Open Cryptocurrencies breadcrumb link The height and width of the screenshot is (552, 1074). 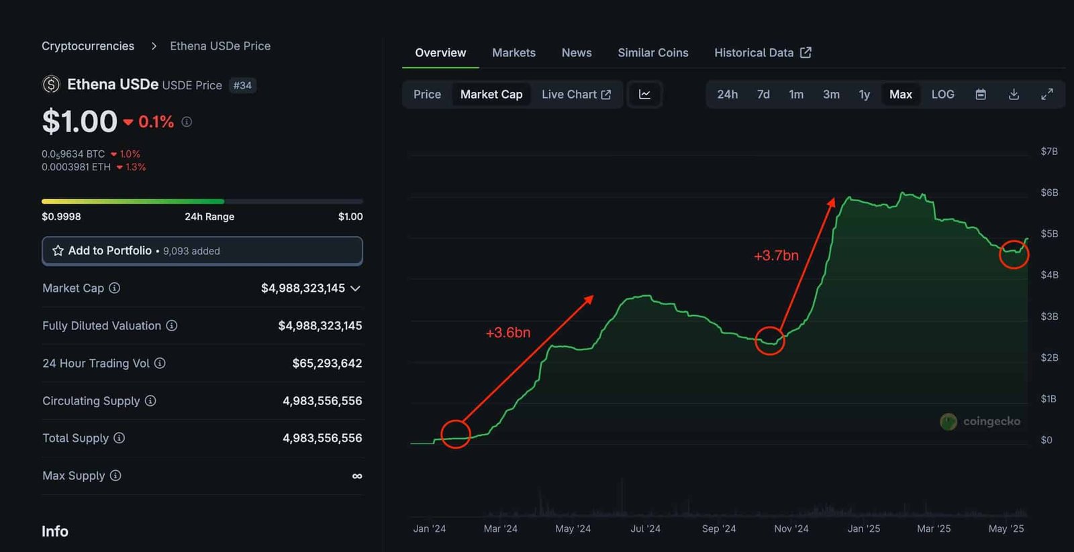(x=88, y=46)
